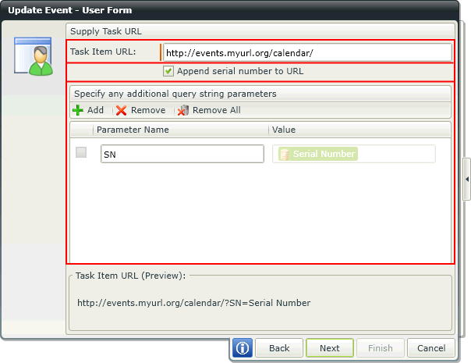Click the Task Item URL (Preview) label
The image size is (471, 363).
[131, 276]
